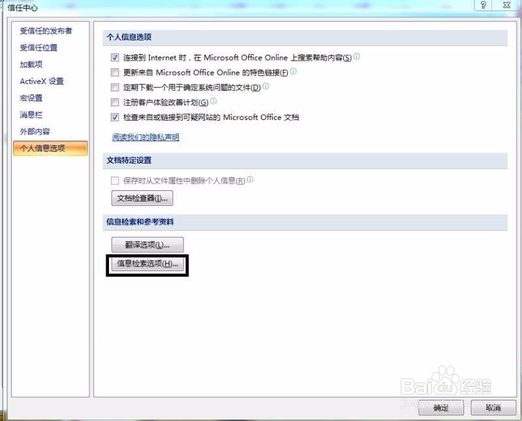522x421 pixels.
Task: Show info icon beside featured links option
Action: click(293, 71)
